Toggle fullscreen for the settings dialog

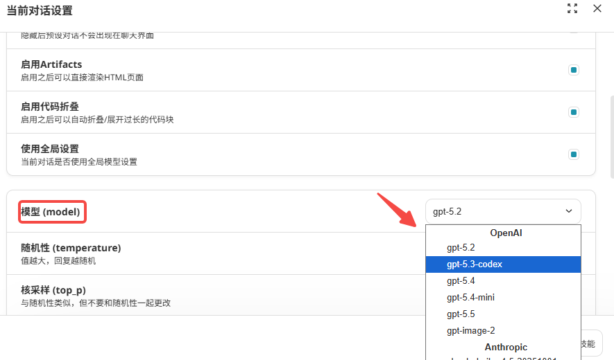[572, 8]
